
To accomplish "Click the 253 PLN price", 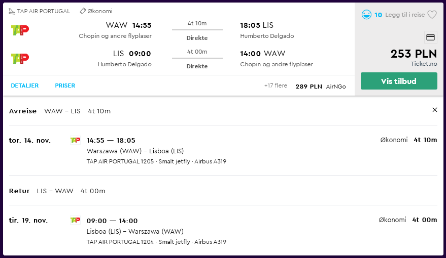I will [414, 54].
